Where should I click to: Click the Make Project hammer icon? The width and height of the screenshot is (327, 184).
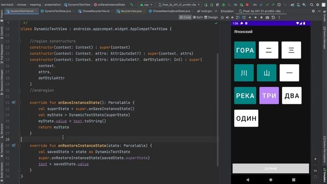[x=132, y=5]
